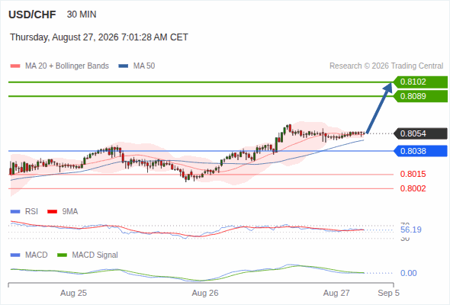Click the Sep 5 date axis label
Viewport: 450px width, 305px height.
click(388, 294)
